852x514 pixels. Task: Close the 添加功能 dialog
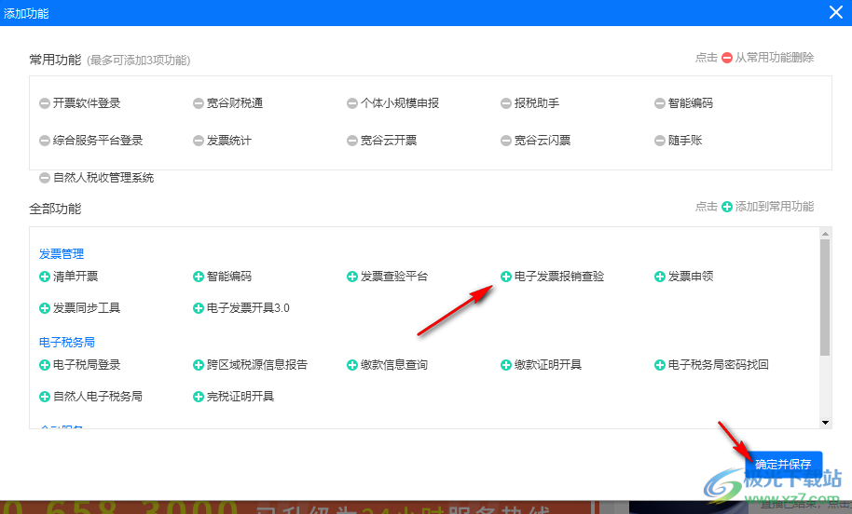click(x=836, y=12)
